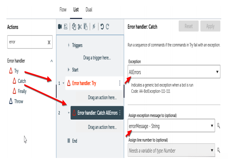
Task: Click the record (camera) icon in toolbar
Action: (60, 27)
